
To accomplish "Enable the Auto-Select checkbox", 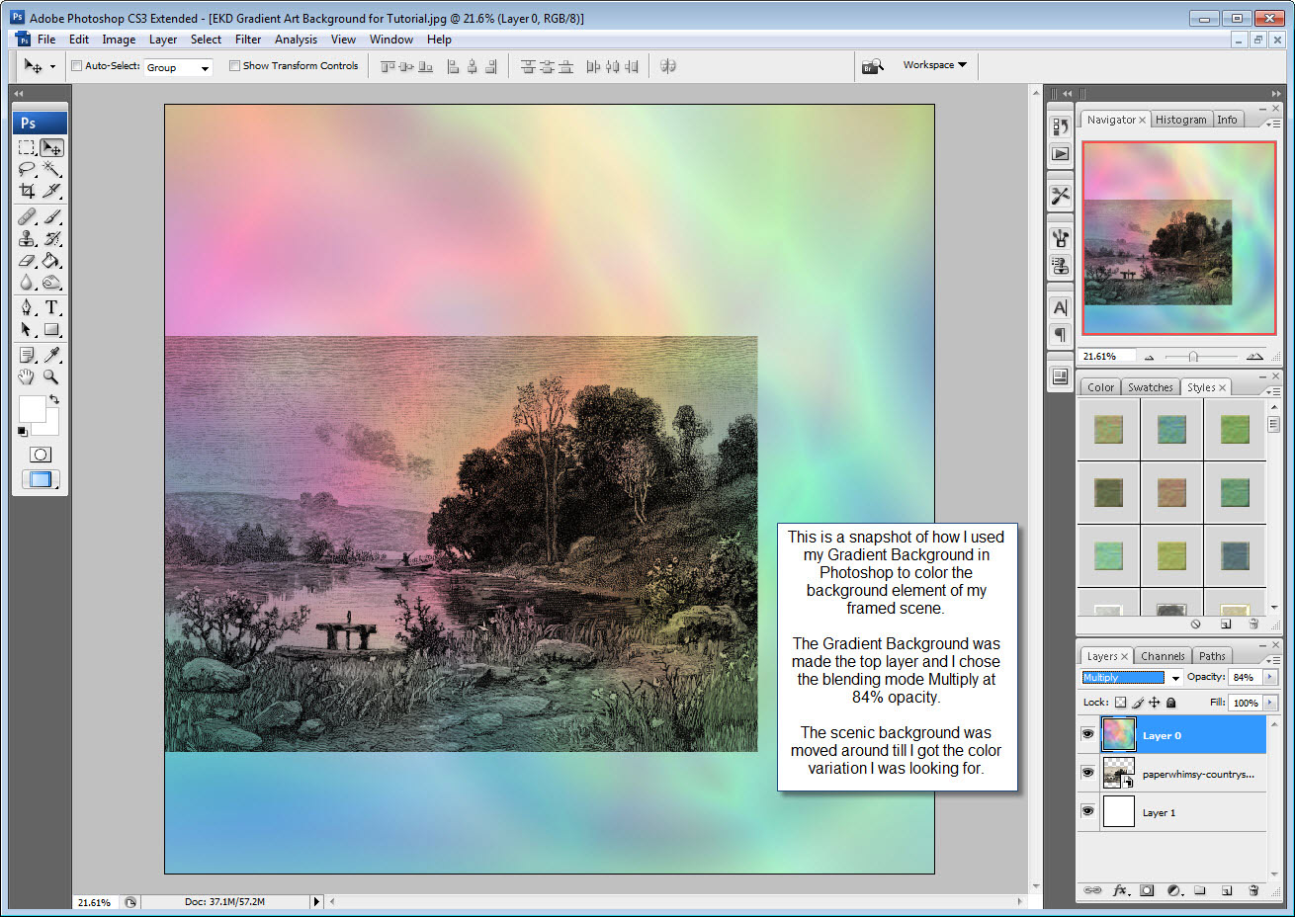I will click(76, 65).
